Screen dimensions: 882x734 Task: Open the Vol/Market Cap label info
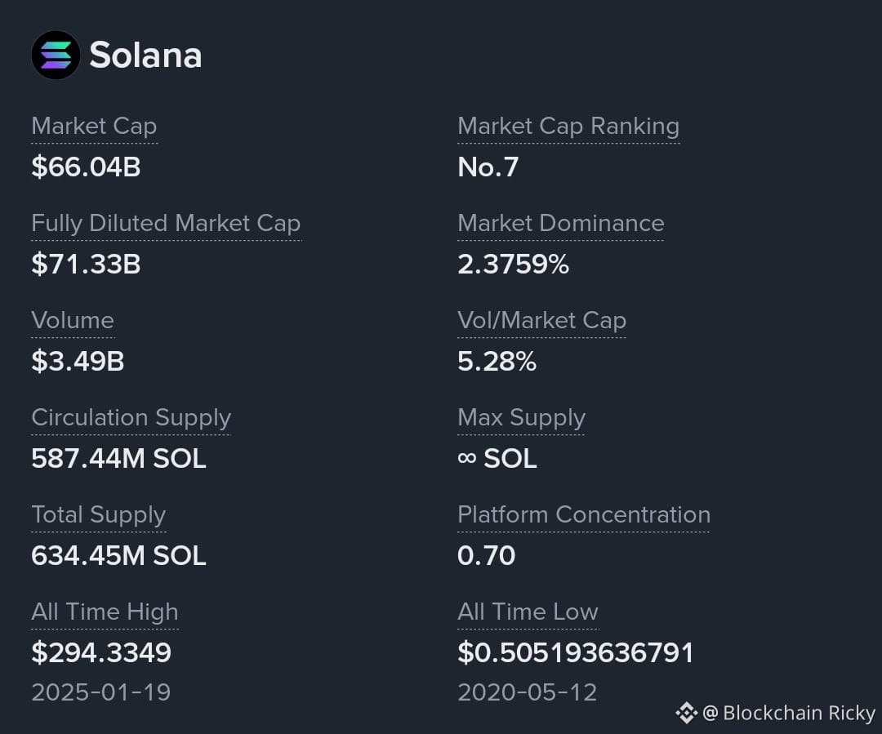click(x=541, y=321)
